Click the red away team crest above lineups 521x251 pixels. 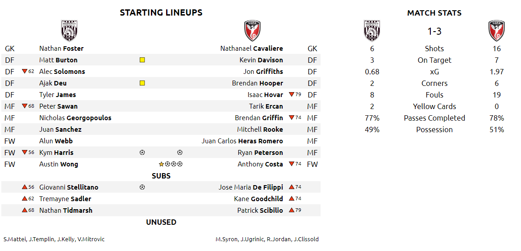click(x=252, y=31)
